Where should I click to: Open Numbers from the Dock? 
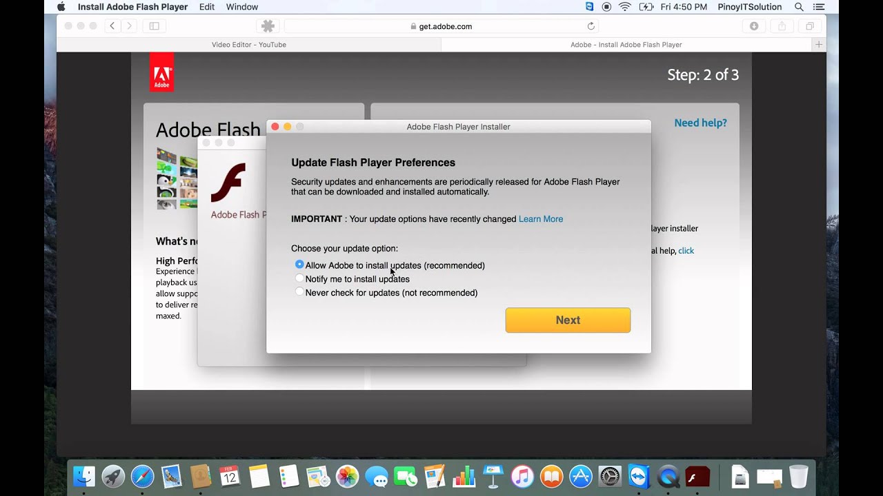coord(464,476)
